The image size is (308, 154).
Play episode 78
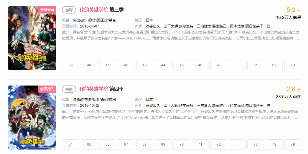(x=274, y=144)
